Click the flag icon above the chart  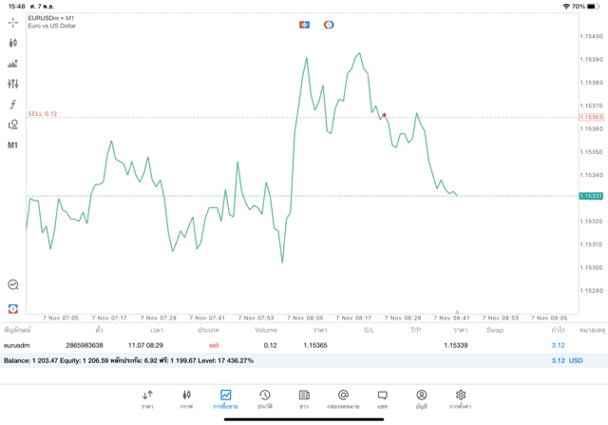coord(304,25)
